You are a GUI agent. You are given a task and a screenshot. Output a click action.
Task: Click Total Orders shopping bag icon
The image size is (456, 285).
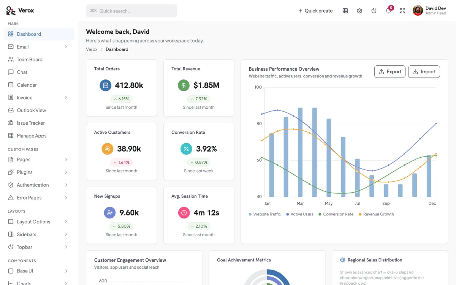tap(106, 85)
